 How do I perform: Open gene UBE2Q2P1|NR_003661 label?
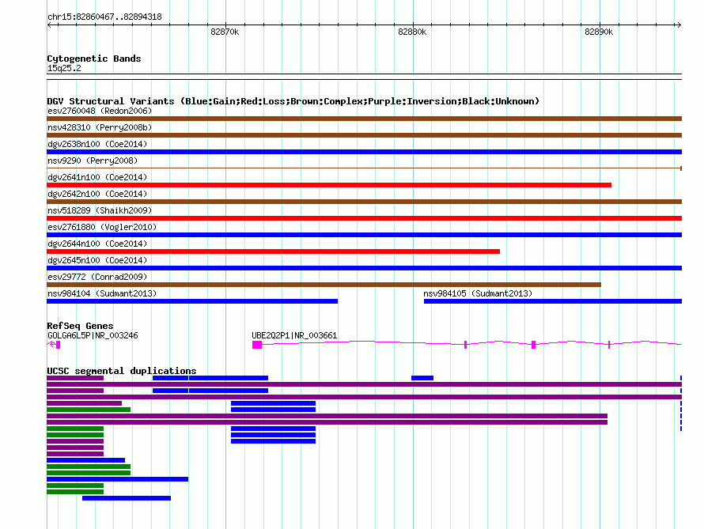(x=294, y=335)
